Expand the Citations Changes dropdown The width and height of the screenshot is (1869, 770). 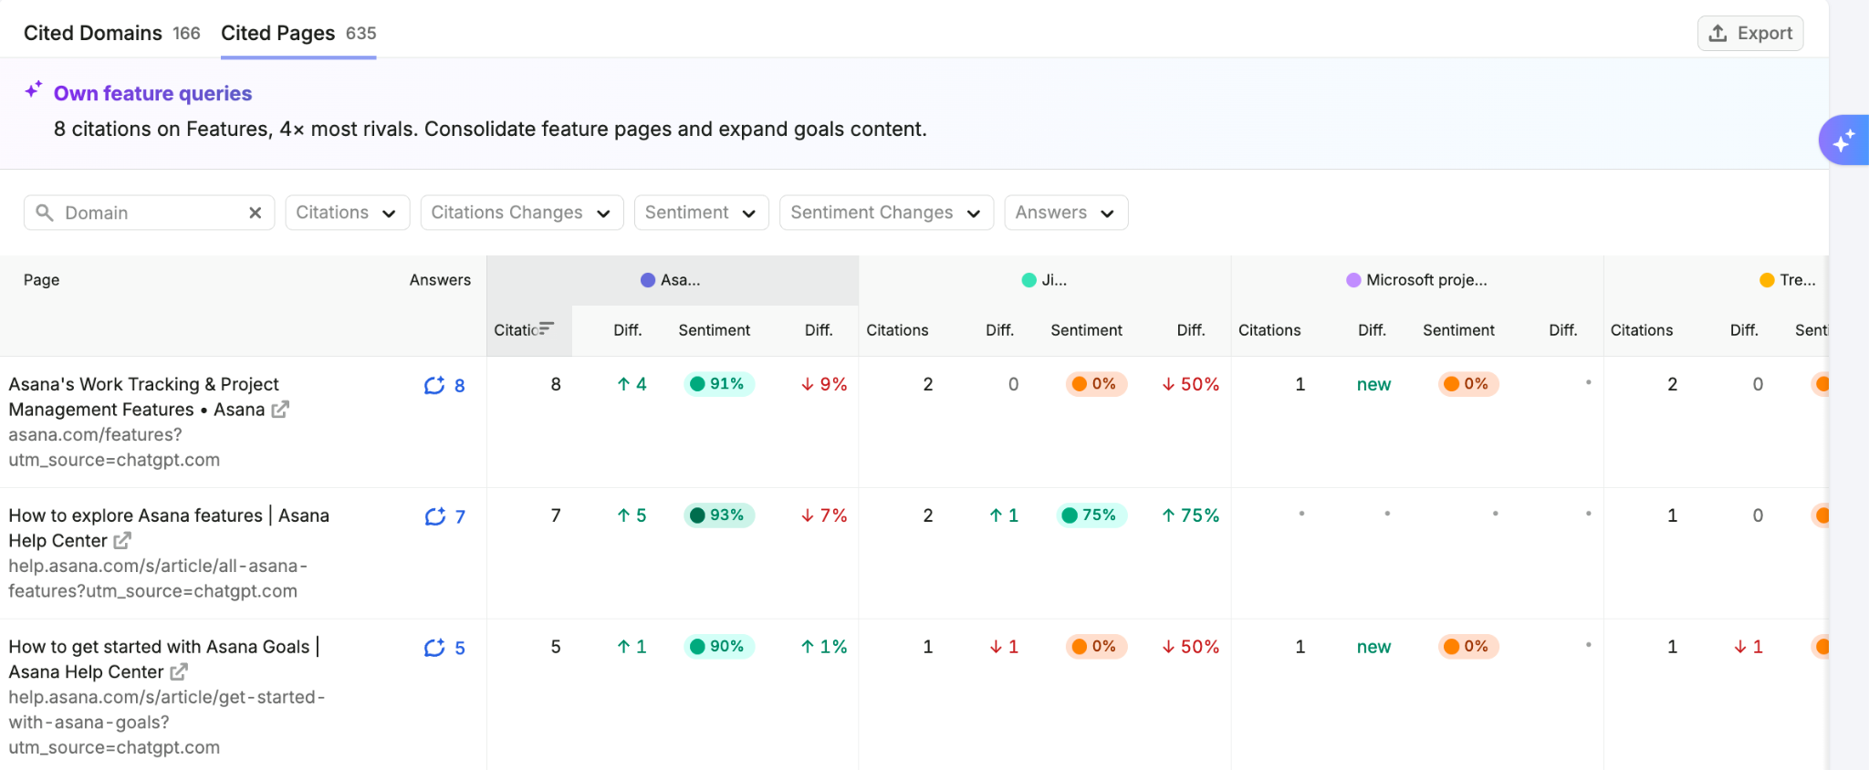[x=521, y=213]
